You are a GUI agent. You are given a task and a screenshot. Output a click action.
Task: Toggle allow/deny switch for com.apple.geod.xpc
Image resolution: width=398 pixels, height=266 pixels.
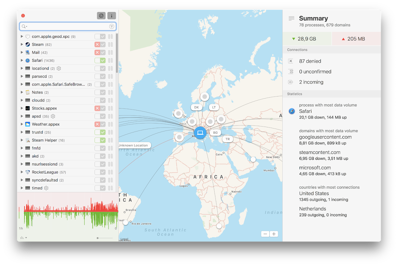coord(100,36)
